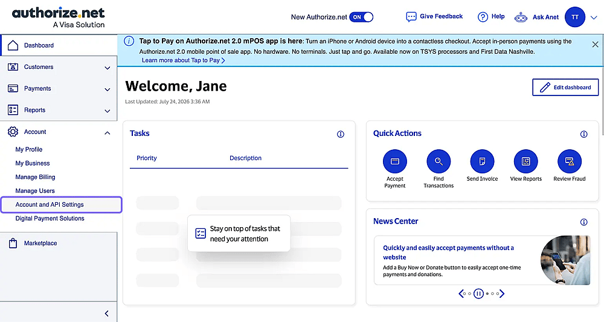Click the banner information icon

[129, 41]
